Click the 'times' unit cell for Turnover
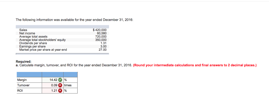269x109 pixels. tap(70, 85)
